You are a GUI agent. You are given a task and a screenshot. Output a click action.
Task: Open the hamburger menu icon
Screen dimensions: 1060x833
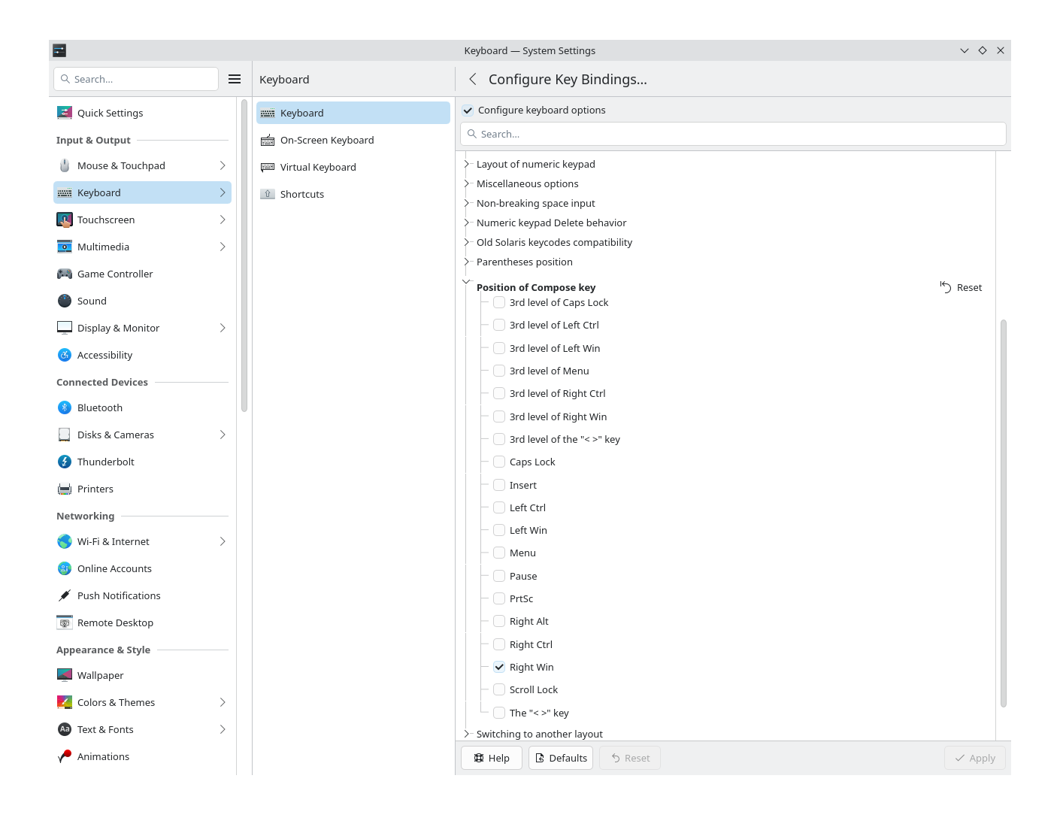pyautogui.click(x=235, y=79)
